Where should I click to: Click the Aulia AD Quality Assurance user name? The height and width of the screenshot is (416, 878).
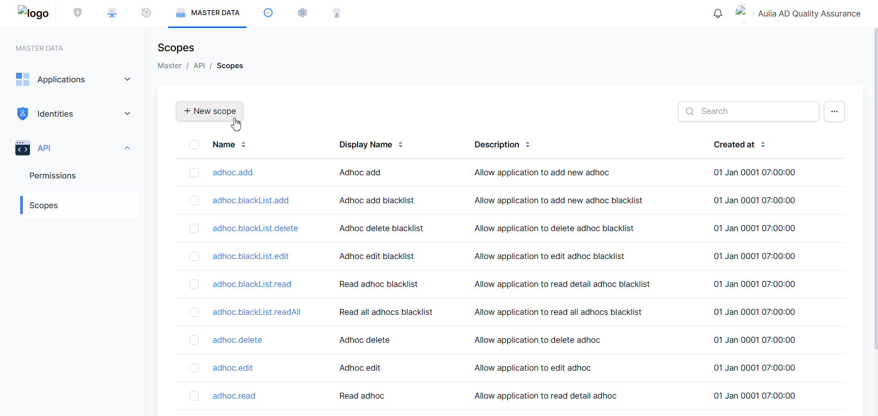(x=809, y=14)
